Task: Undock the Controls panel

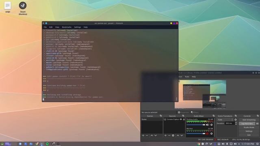Action: click(x=258, y=116)
